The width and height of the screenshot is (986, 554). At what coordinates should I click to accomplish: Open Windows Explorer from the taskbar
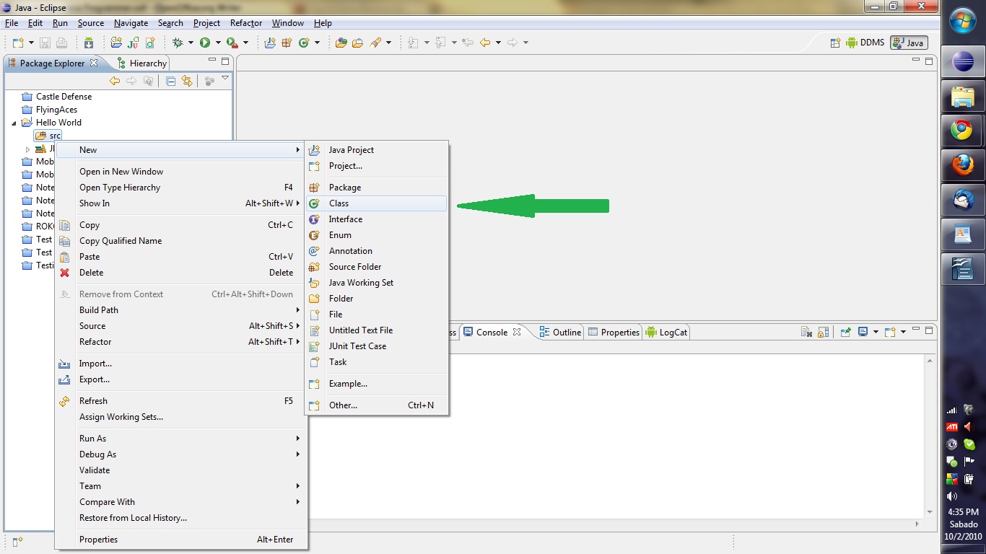click(x=962, y=96)
